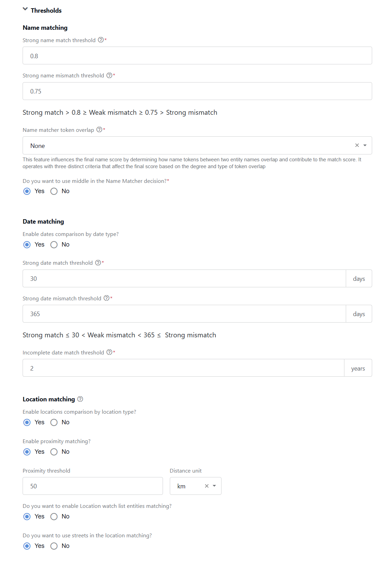This screenshot has height=563, width=392.
Task: Show help for Strong date match threshold
Action: (x=98, y=263)
